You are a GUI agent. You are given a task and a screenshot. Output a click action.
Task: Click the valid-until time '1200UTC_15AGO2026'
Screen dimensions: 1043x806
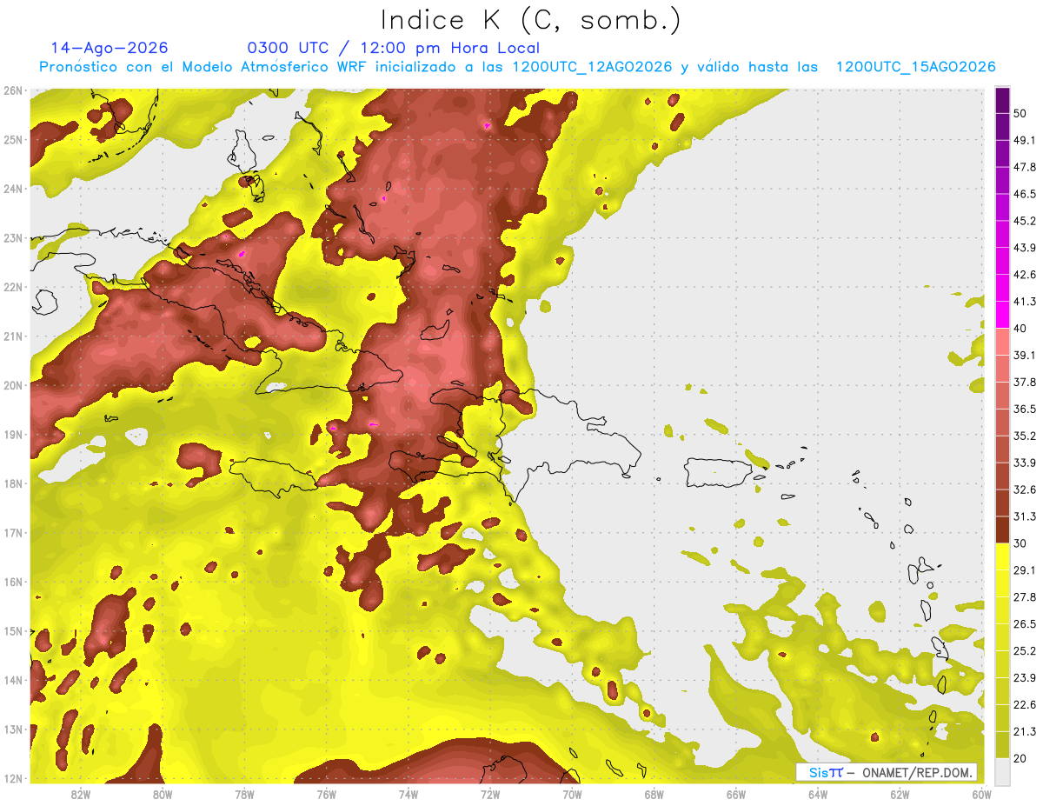coord(915,67)
